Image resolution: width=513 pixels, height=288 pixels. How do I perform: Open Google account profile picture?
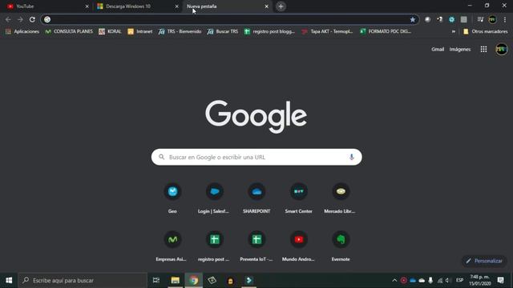pyautogui.click(x=501, y=50)
